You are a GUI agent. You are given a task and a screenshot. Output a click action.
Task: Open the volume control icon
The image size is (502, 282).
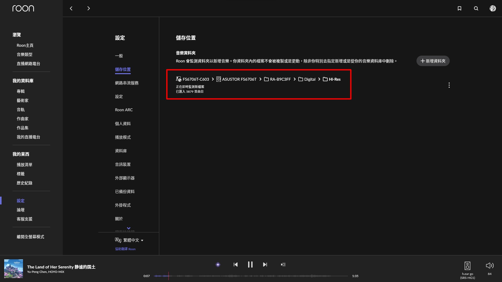coord(490,266)
